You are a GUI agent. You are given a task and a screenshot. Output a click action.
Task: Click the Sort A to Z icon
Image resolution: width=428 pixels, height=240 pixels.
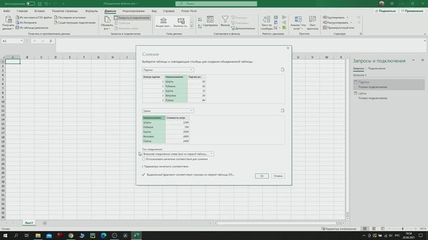200,19
